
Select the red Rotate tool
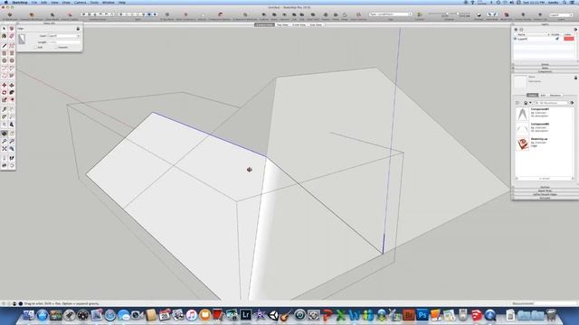click(4, 92)
